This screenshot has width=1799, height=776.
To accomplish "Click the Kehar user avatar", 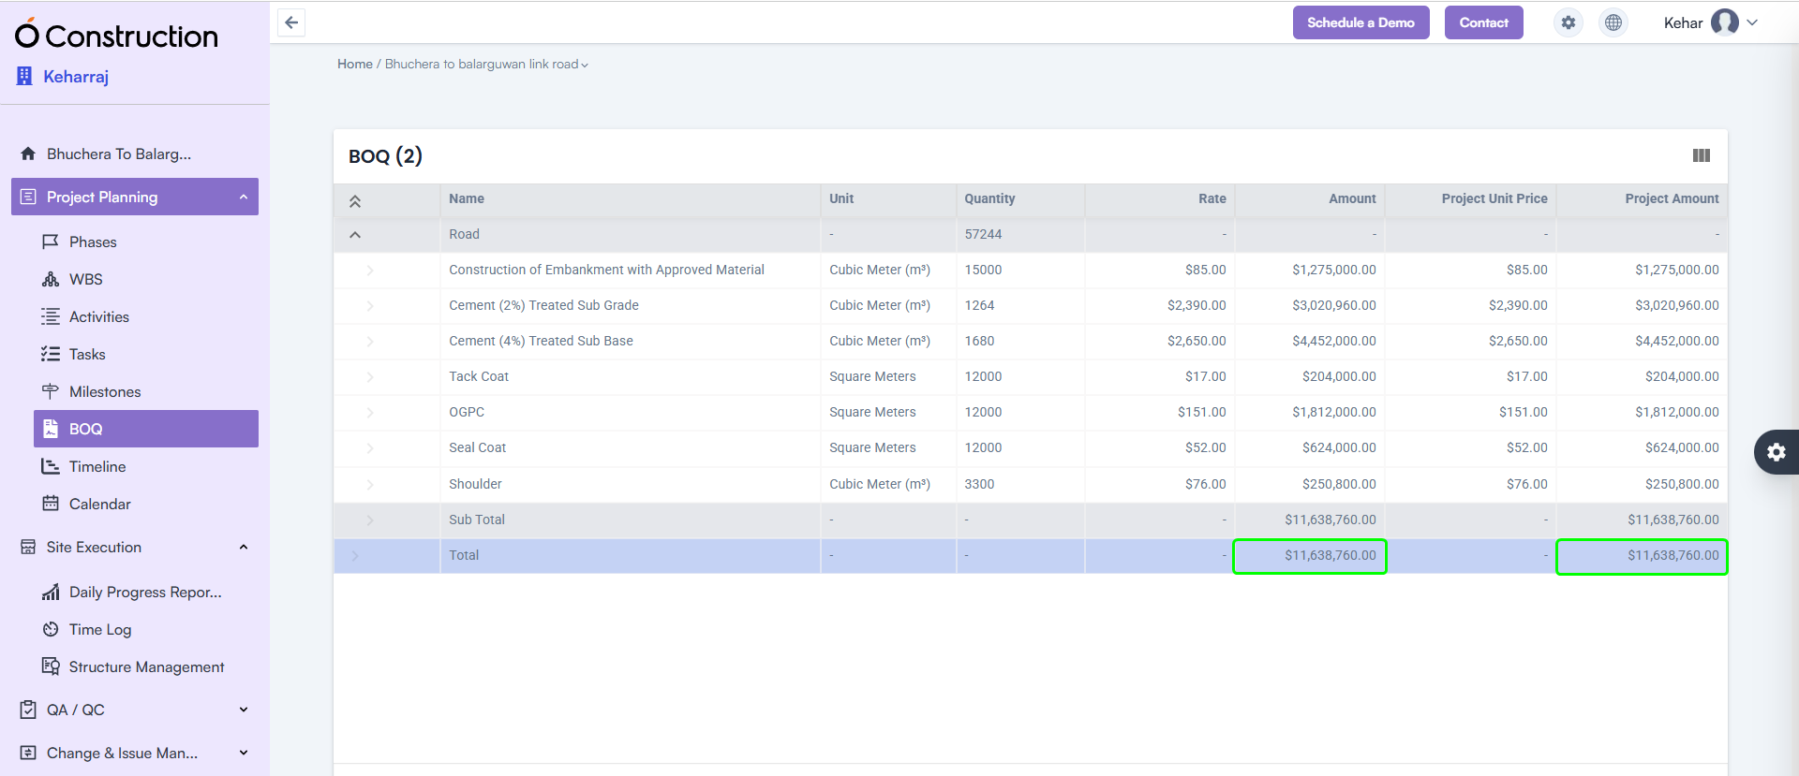I will click(1724, 22).
